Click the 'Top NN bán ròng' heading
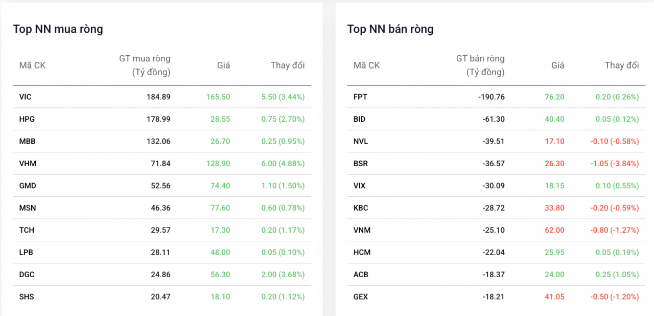The image size is (654, 316). [x=390, y=29]
